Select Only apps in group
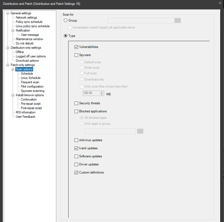Screen dimensions: 224x222 pos(81,124)
